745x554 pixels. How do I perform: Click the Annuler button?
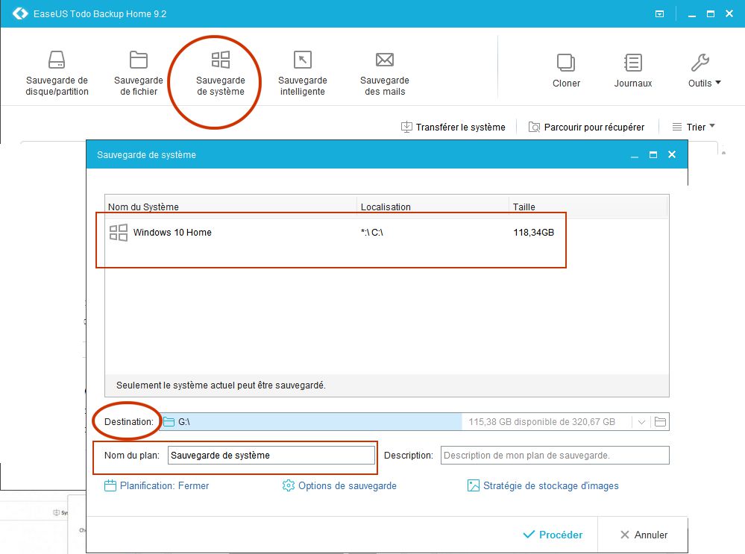(x=644, y=535)
